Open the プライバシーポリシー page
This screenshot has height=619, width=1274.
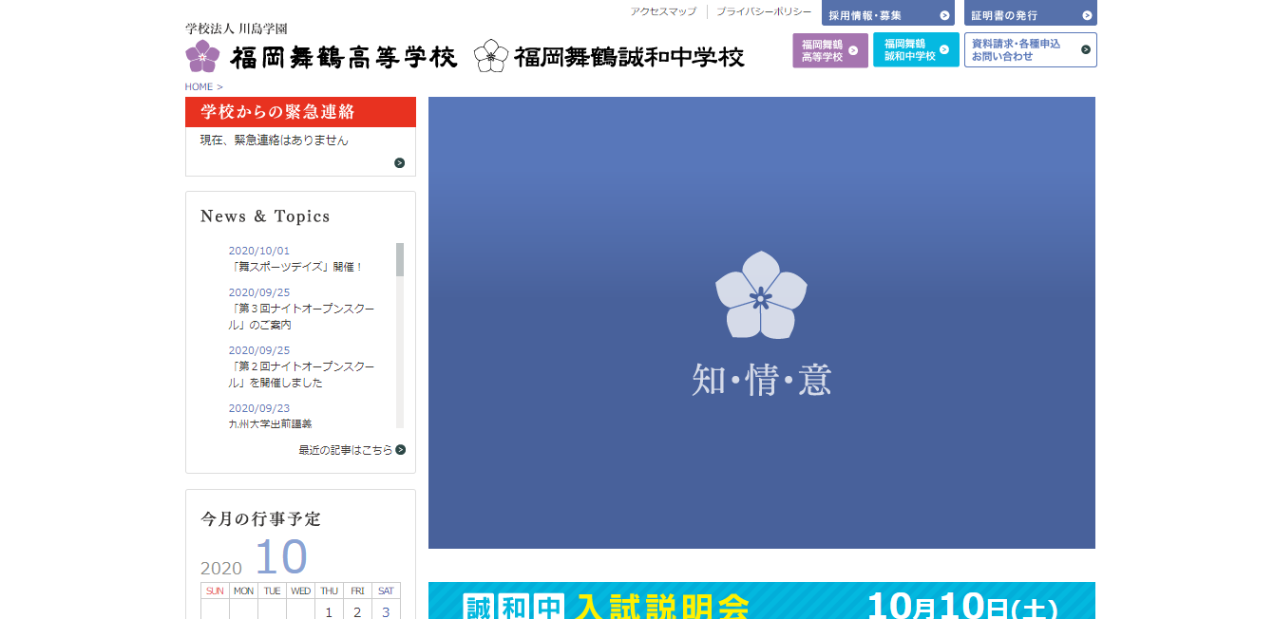(764, 12)
